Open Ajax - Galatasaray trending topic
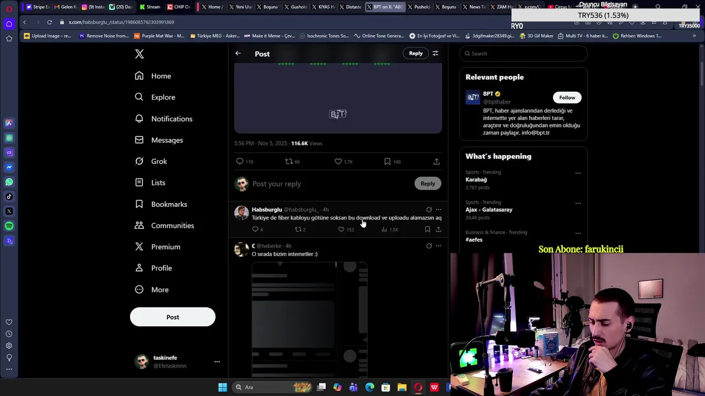The height and width of the screenshot is (396, 705). (489, 210)
